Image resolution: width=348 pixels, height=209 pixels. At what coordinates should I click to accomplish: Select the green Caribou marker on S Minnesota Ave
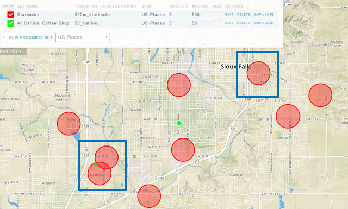(x=179, y=123)
